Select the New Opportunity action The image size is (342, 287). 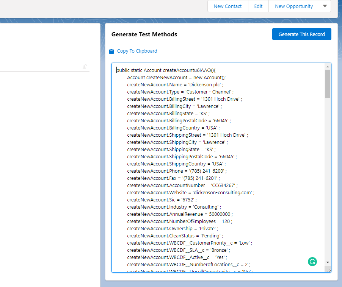pyautogui.click(x=294, y=6)
